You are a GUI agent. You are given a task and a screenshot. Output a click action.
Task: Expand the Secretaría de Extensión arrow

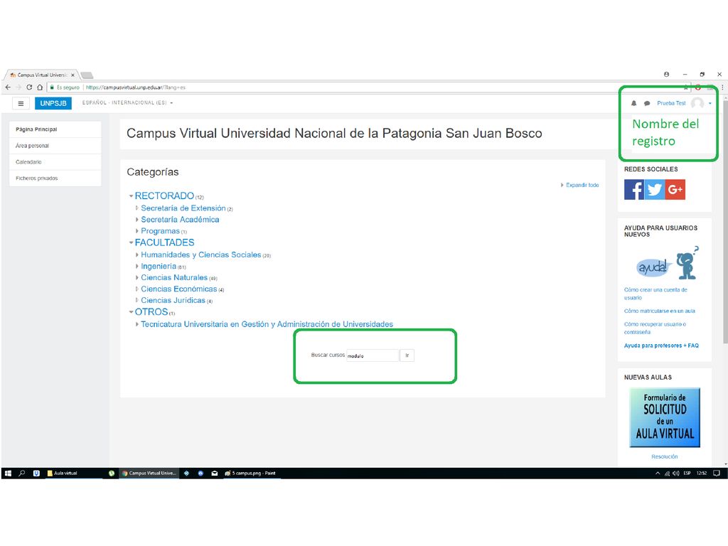[x=137, y=208]
